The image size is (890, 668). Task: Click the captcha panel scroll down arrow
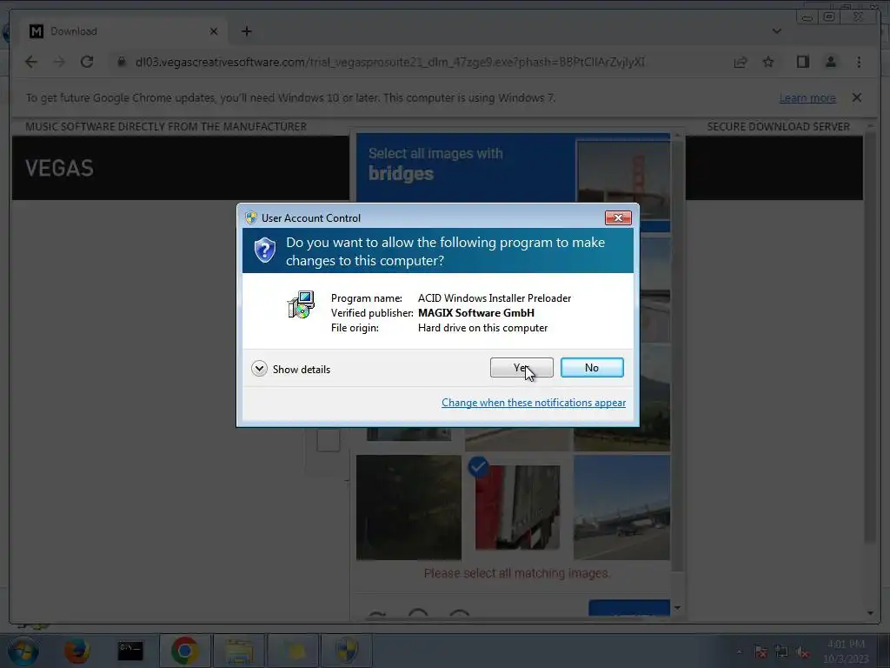point(677,608)
